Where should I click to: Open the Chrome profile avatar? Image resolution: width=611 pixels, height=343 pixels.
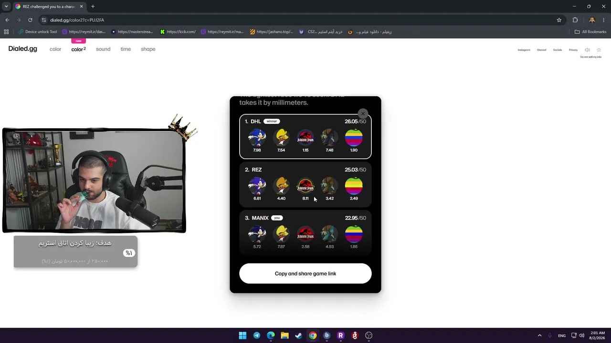coord(592,20)
